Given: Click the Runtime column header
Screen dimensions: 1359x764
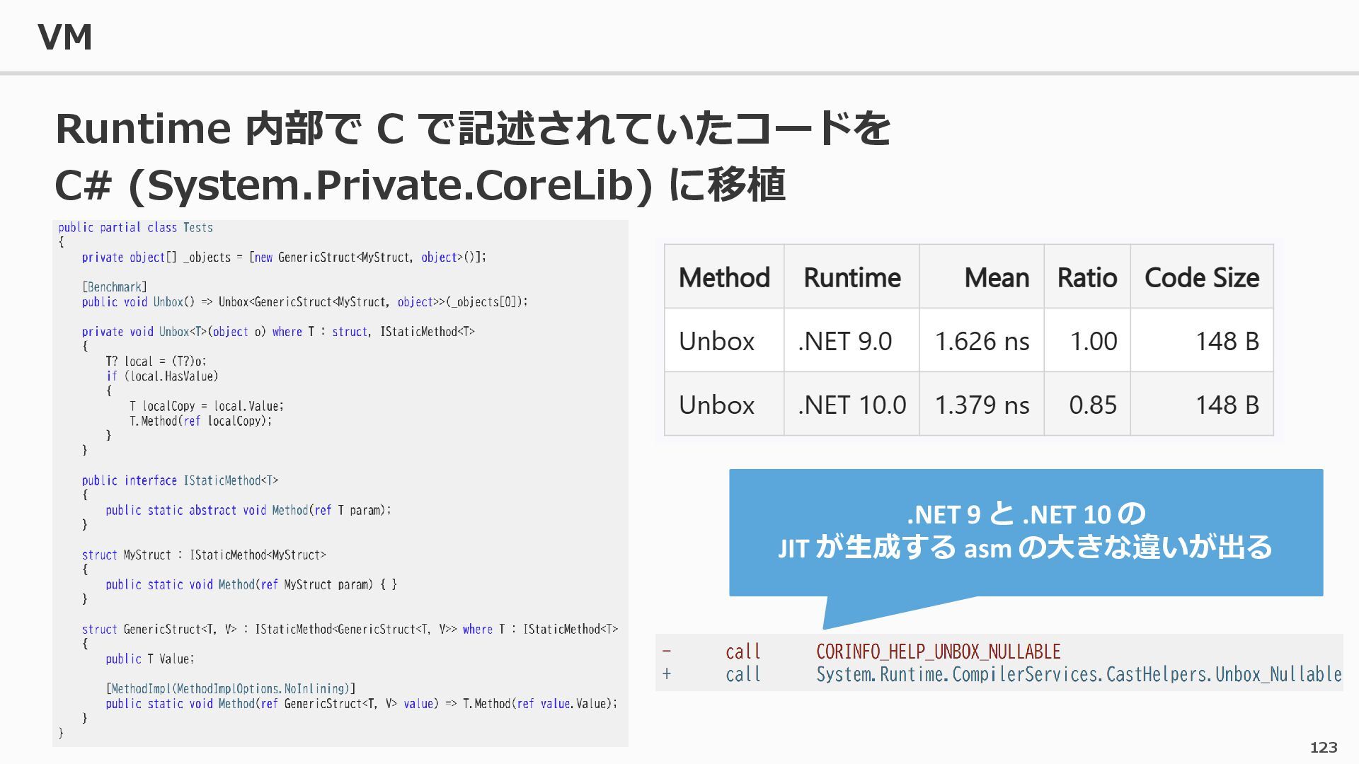Looking at the screenshot, I should point(851,277).
